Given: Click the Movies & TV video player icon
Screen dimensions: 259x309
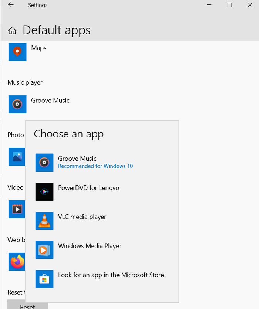Looking at the screenshot, I should tap(17, 209).
